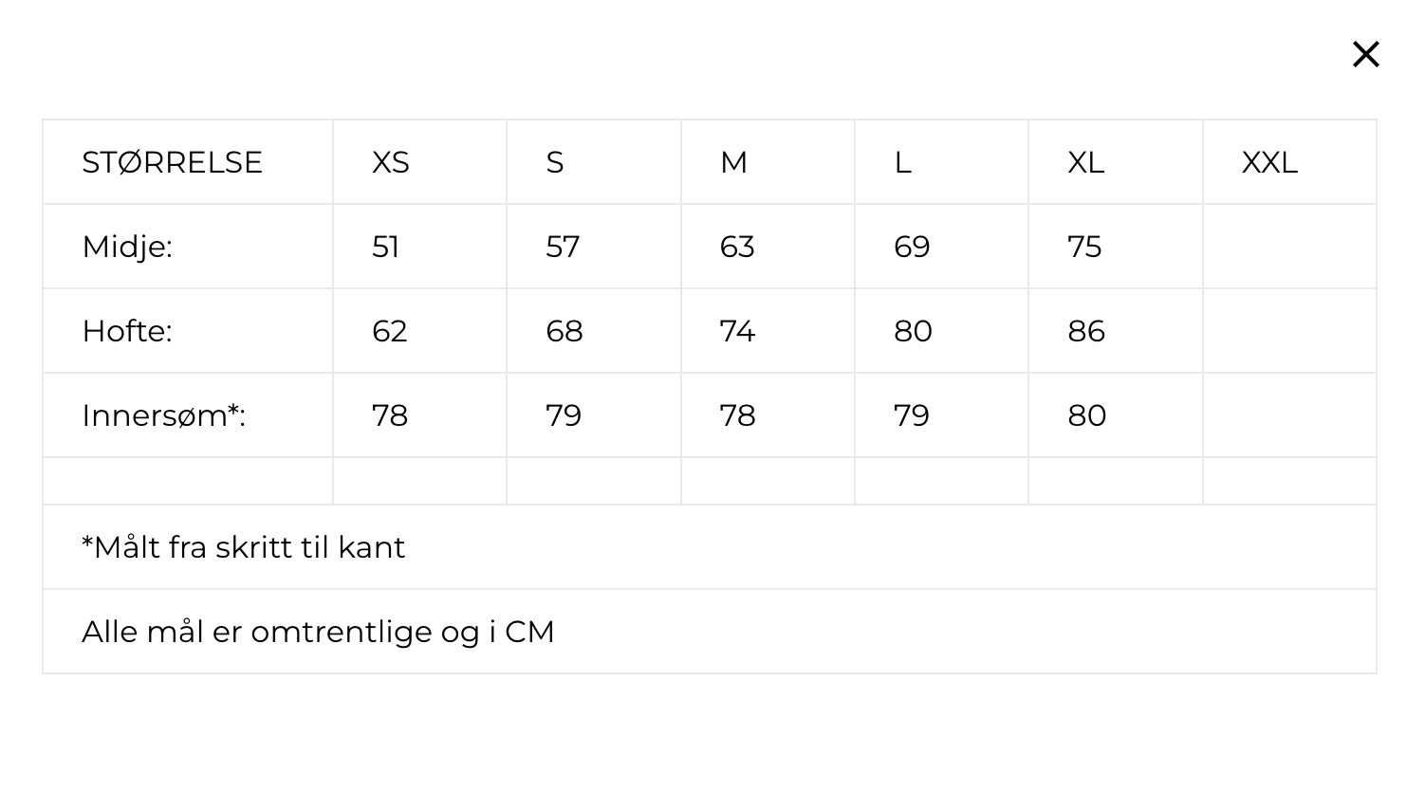
Task: Click the XXL column header
Action: pos(1269,162)
